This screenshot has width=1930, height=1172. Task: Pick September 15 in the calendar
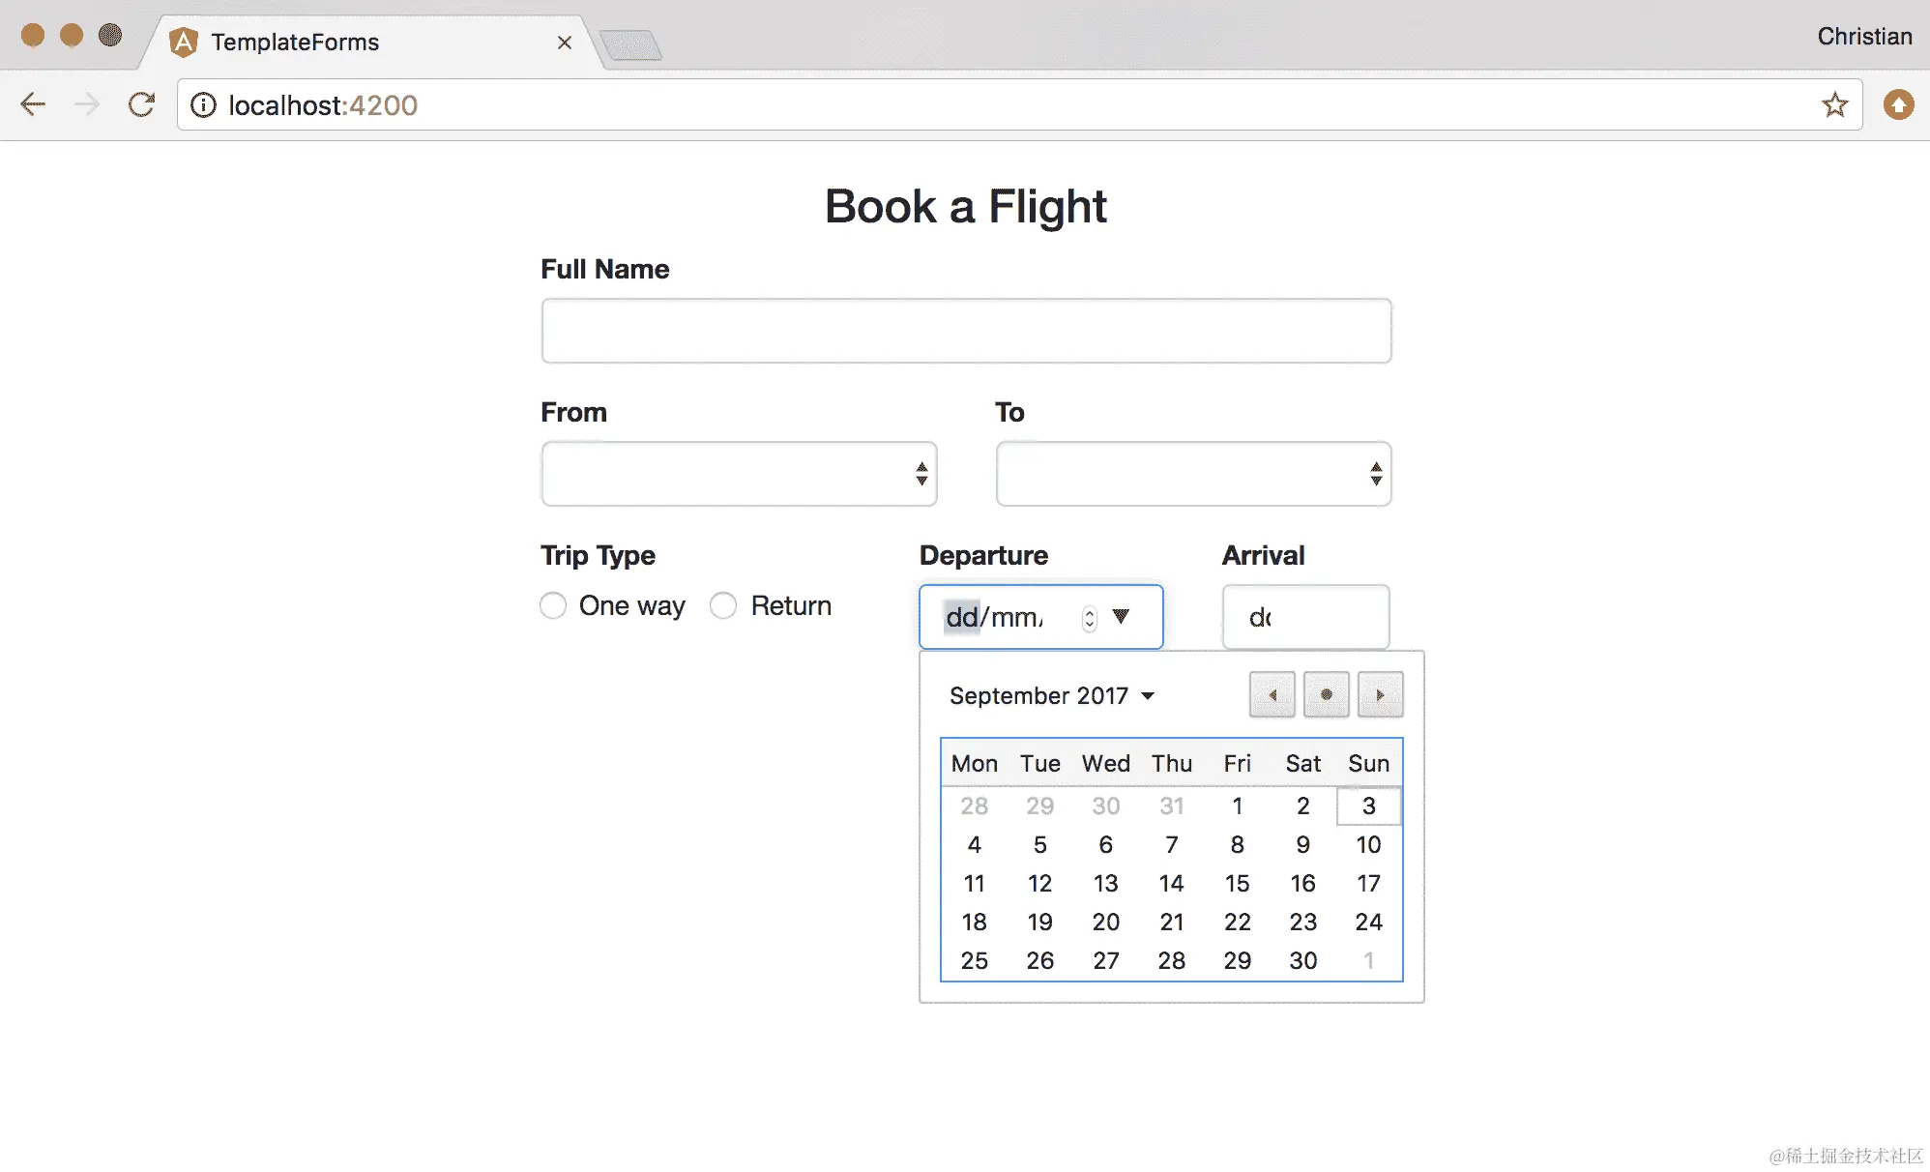pyautogui.click(x=1237, y=884)
